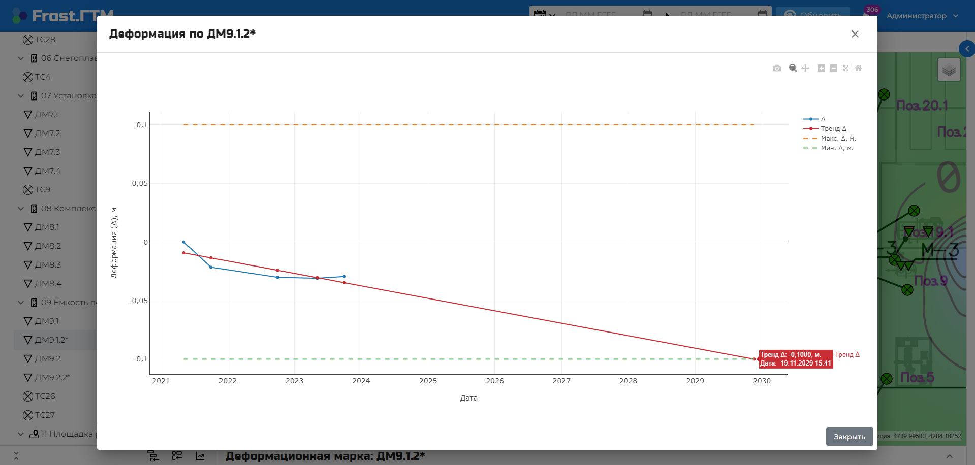The width and height of the screenshot is (975, 465).
Task: Collapse the 07 Установка tree node
Action: (x=21, y=96)
